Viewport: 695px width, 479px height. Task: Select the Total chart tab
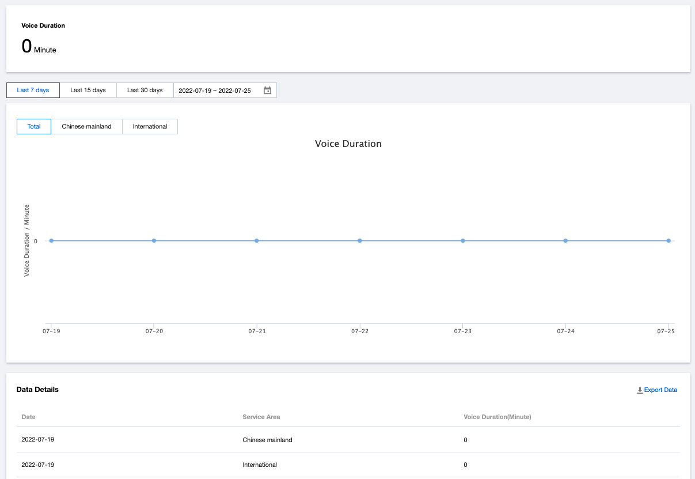(x=34, y=127)
